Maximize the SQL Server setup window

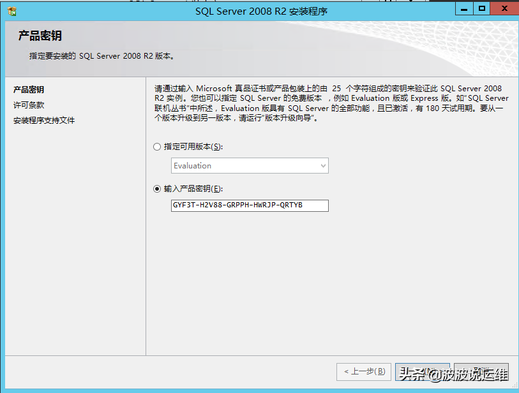point(481,9)
